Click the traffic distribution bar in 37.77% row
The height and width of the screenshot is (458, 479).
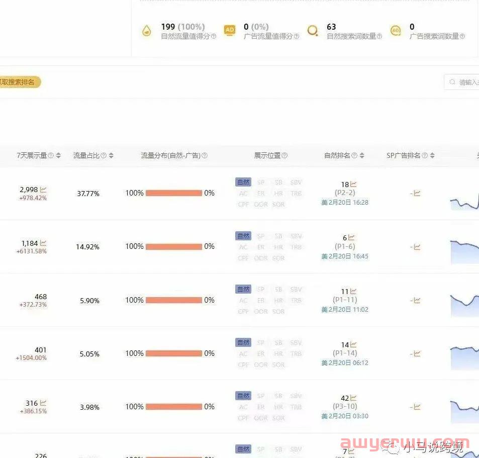[174, 193]
